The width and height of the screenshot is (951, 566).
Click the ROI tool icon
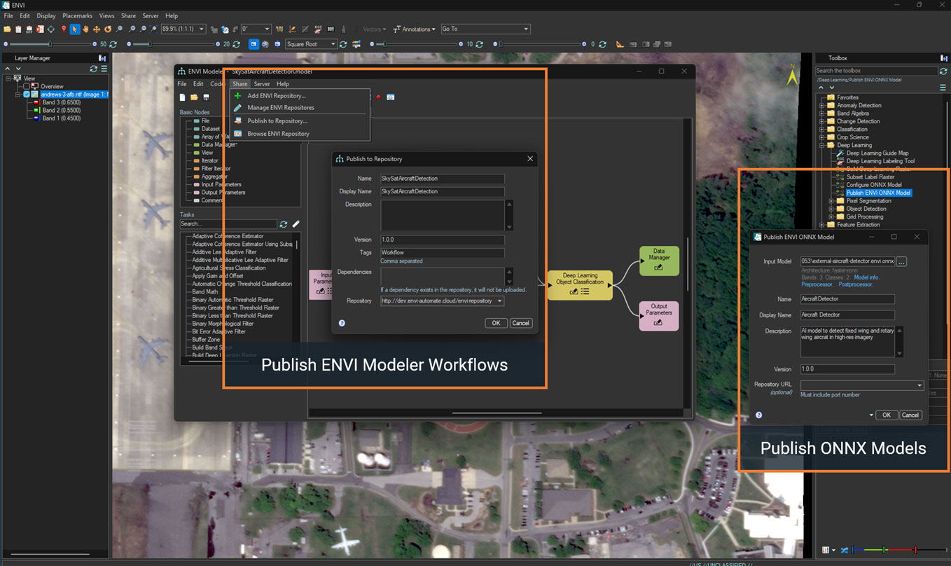pyautogui.click(x=319, y=29)
